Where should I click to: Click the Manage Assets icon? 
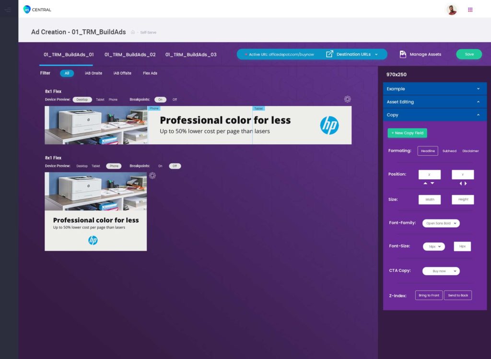(403, 54)
